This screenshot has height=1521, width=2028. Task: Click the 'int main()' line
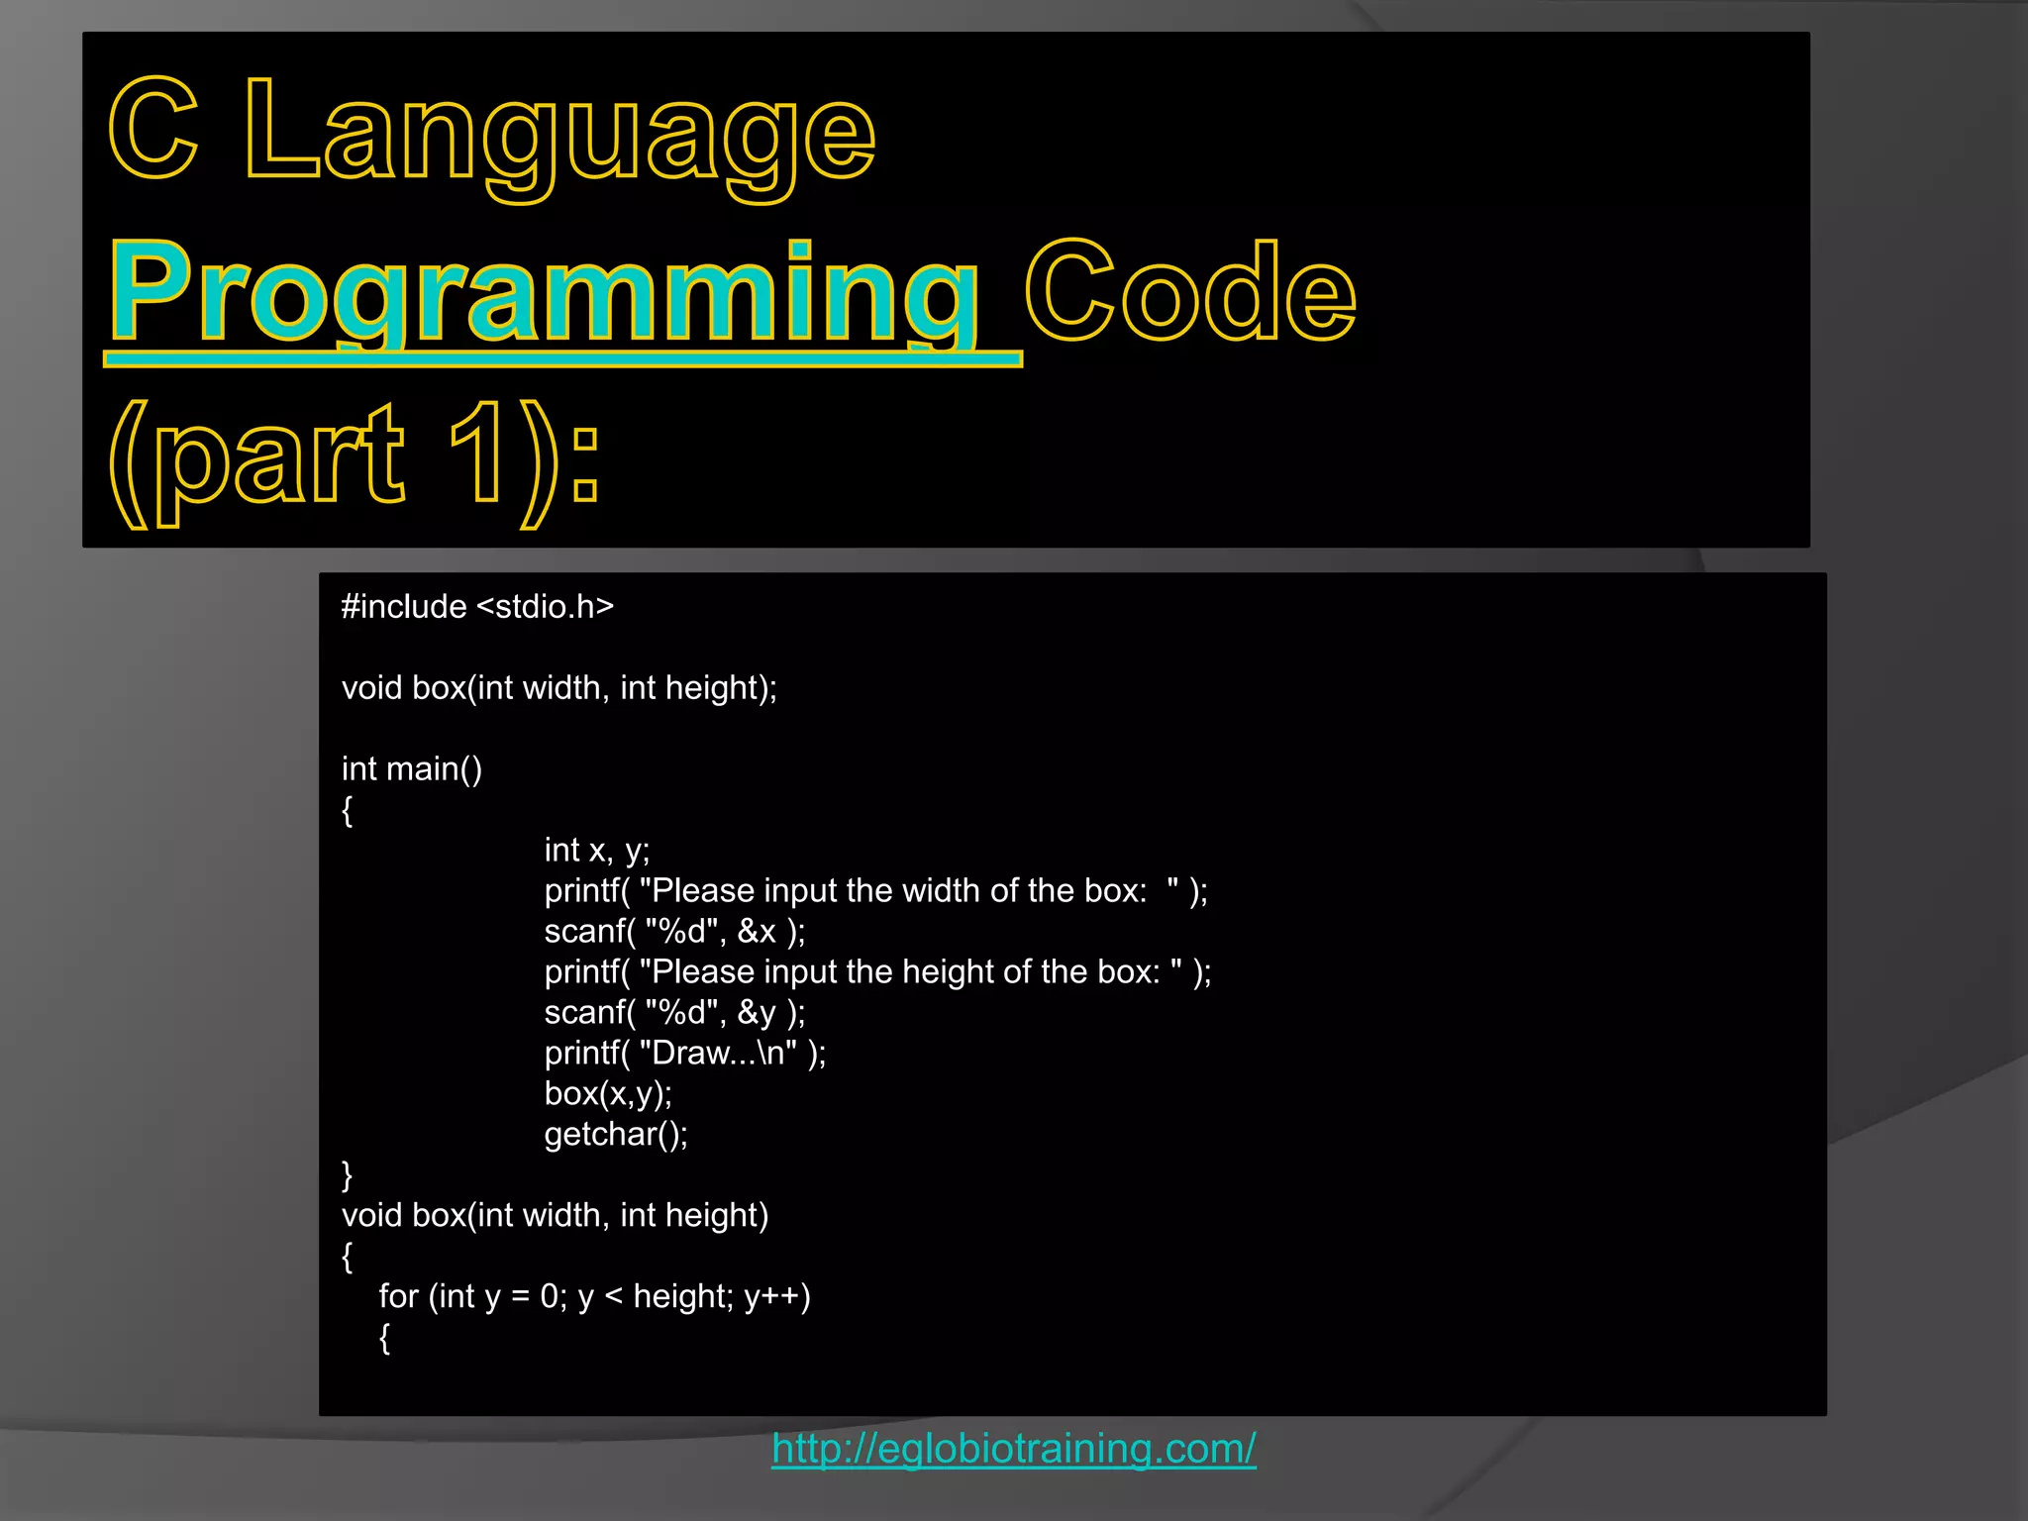point(412,768)
